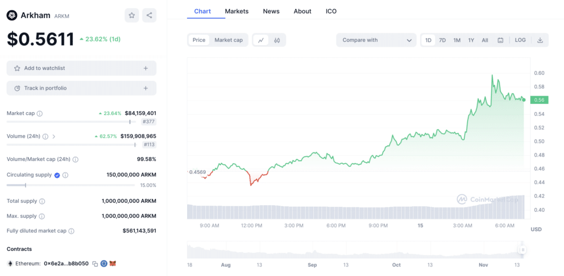Click the Market cap rank slider bar
The image size is (564, 276).
[71, 122]
